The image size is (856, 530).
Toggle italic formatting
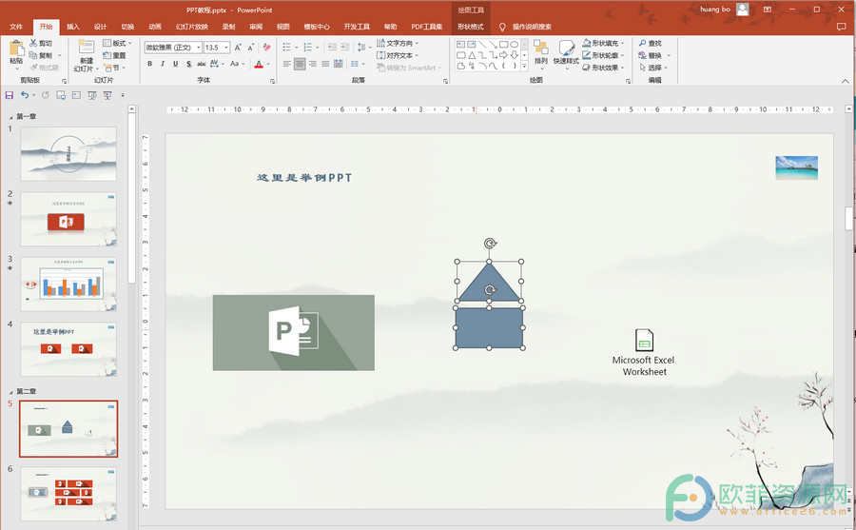click(163, 64)
